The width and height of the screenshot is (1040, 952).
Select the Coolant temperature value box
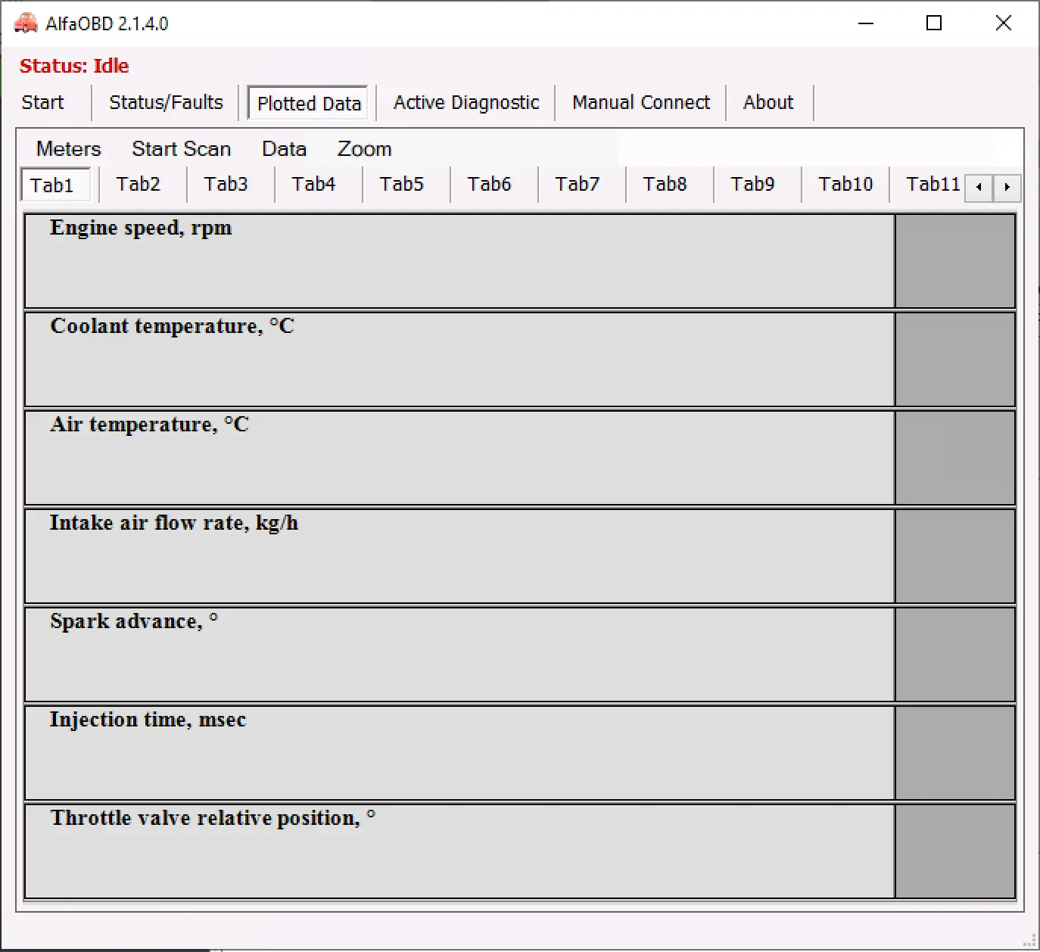[954, 359]
